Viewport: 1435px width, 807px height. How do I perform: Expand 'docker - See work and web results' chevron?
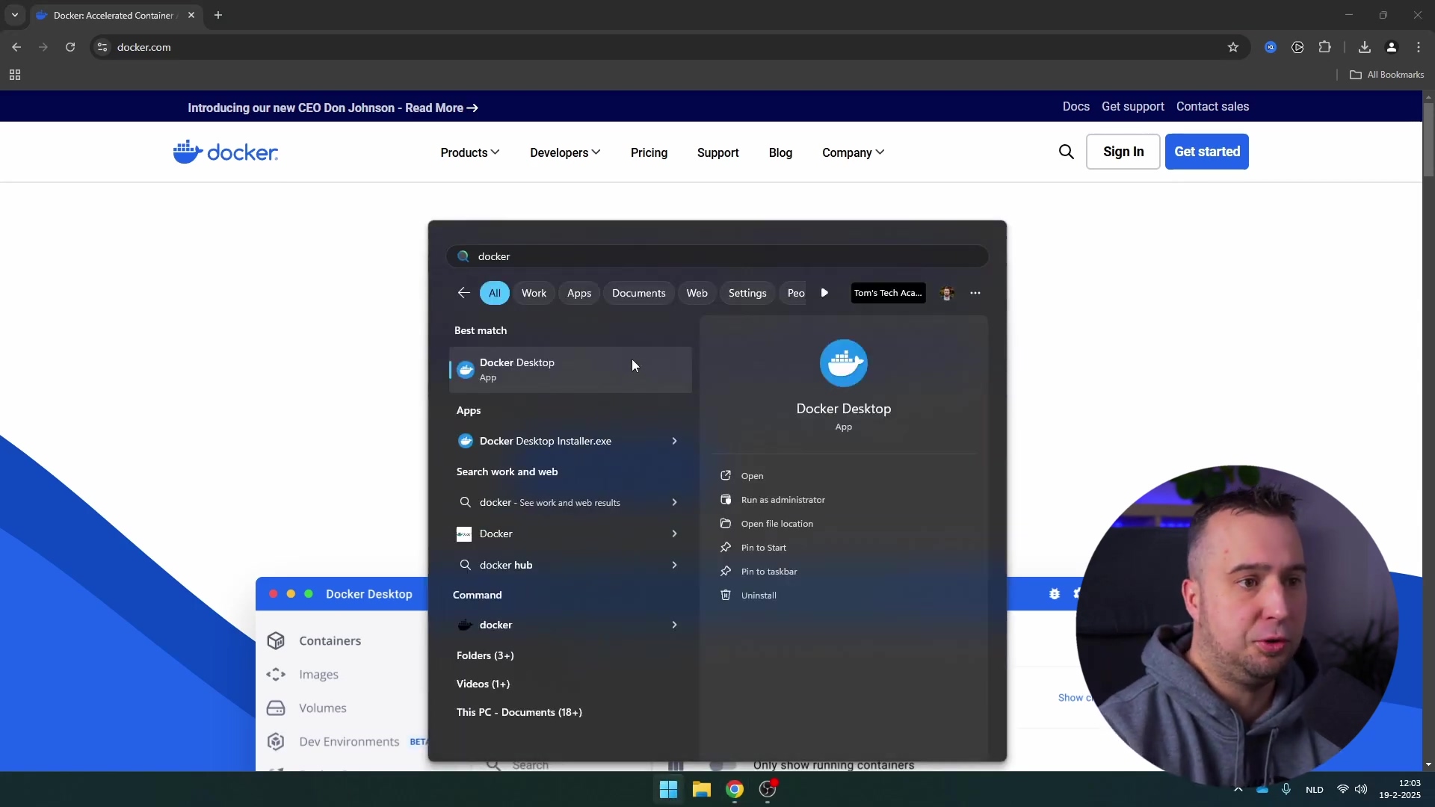[x=674, y=502]
